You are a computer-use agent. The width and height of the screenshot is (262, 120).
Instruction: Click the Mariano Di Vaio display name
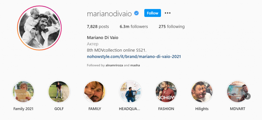103,38
